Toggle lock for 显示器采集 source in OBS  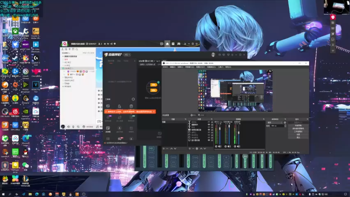click(212, 140)
